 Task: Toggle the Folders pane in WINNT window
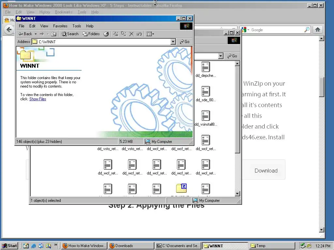coord(91,34)
